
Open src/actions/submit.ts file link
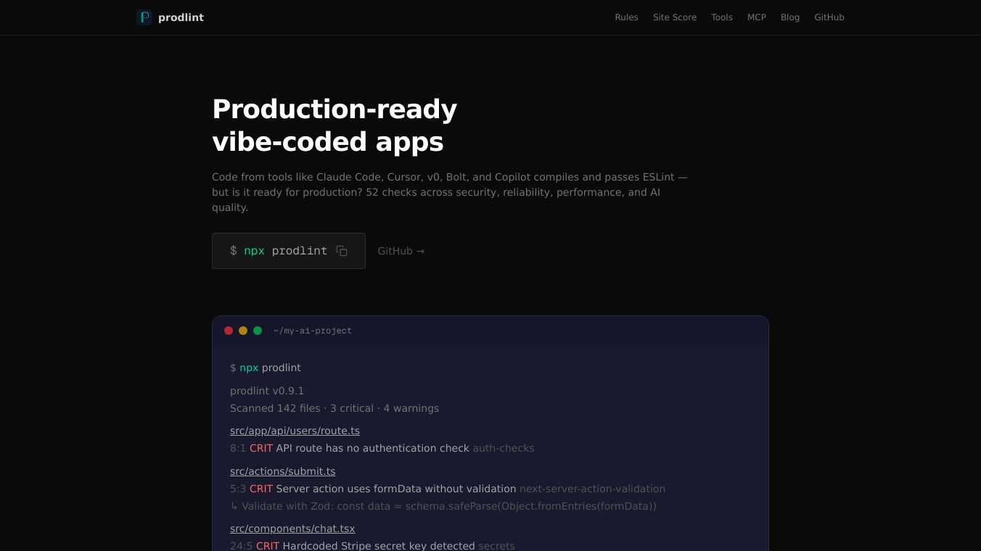[283, 471]
